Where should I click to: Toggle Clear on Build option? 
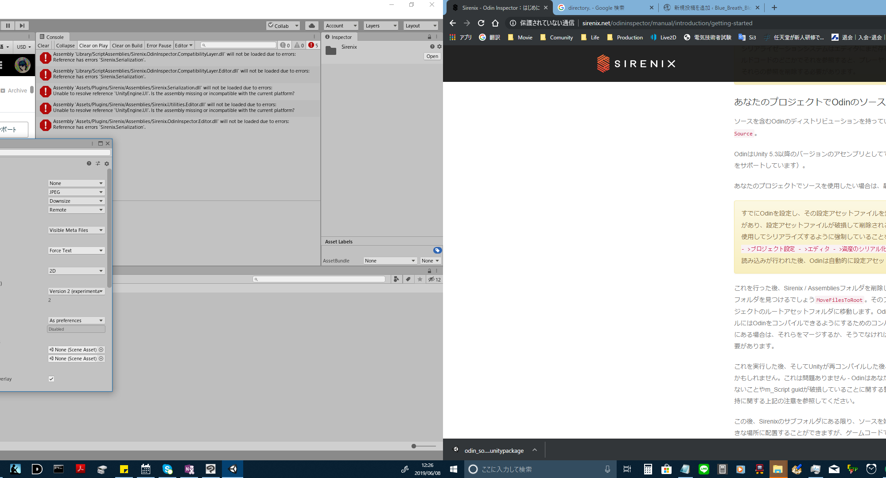click(127, 46)
